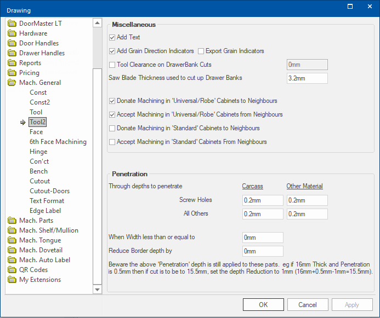
Task: Click the tree scrollbar down arrow
Action: (x=98, y=289)
